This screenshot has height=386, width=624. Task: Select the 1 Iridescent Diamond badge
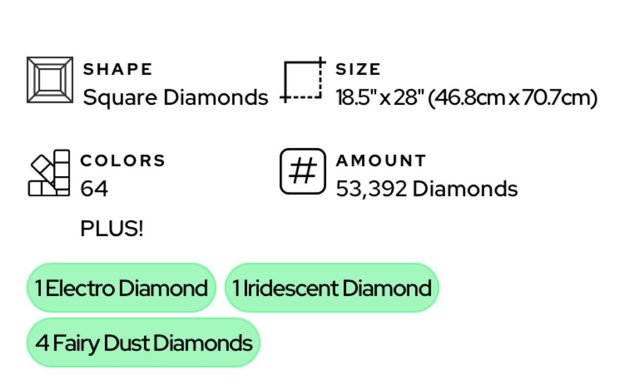coord(332,288)
